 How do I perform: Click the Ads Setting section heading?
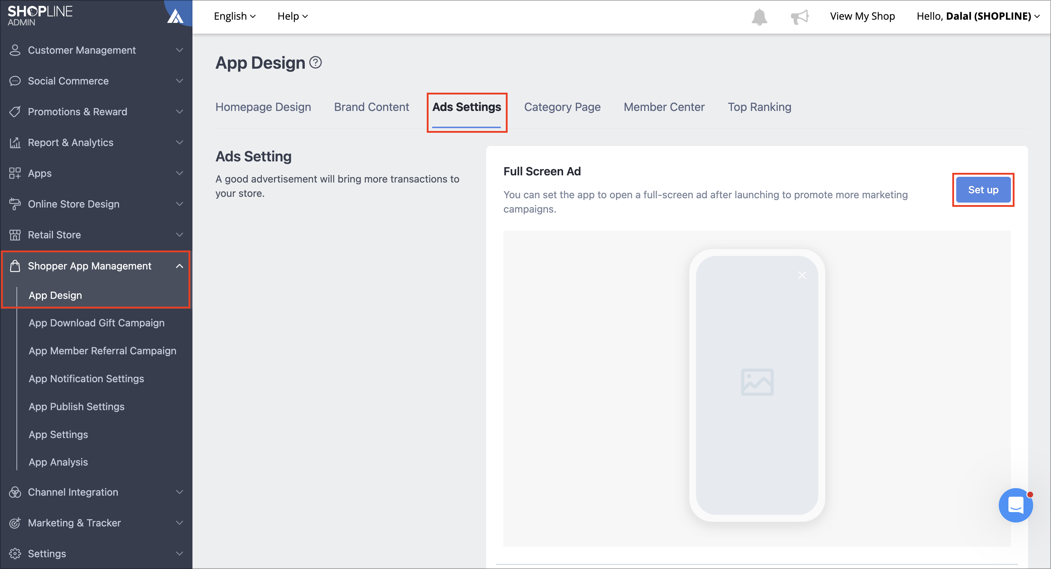[253, 156]
